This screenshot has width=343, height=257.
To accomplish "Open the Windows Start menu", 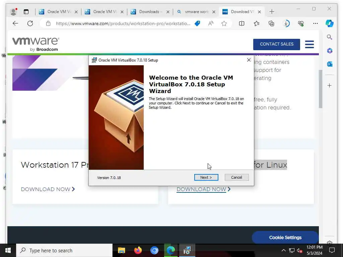I will [x=8, y=250].
